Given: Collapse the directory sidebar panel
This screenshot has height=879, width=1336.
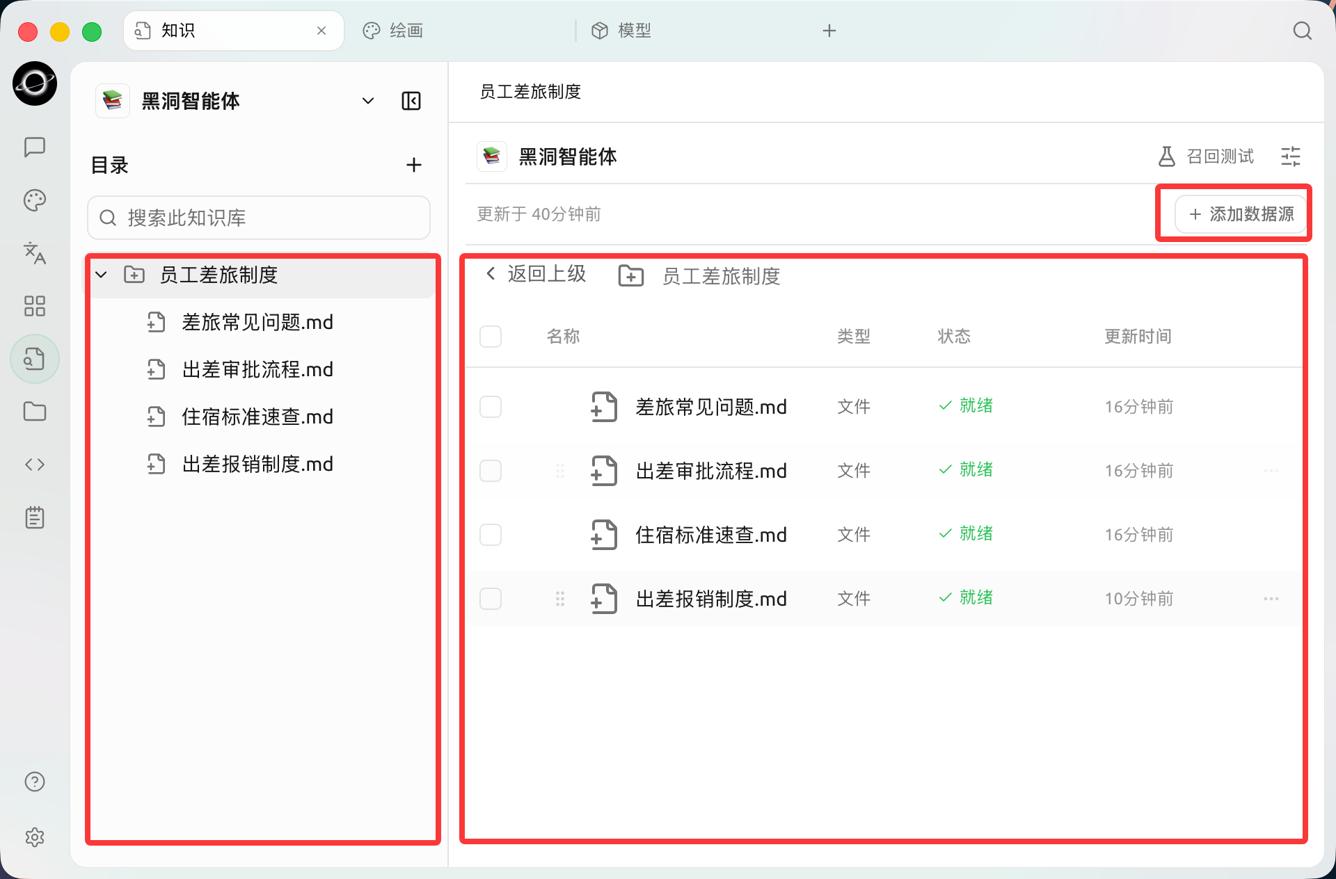Looking at the screenshot, I should [411, 101].
